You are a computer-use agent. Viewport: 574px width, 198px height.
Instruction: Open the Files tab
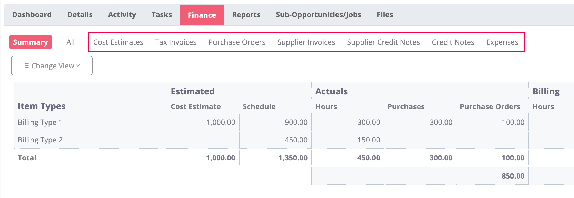pyautogui.click(x=385, y=15)
